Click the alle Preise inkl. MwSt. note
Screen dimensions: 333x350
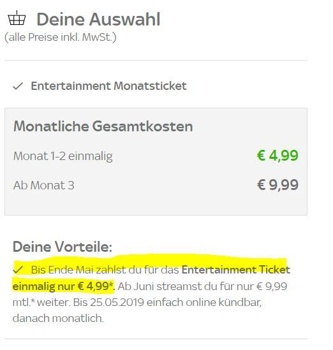[x=61, y=37]
